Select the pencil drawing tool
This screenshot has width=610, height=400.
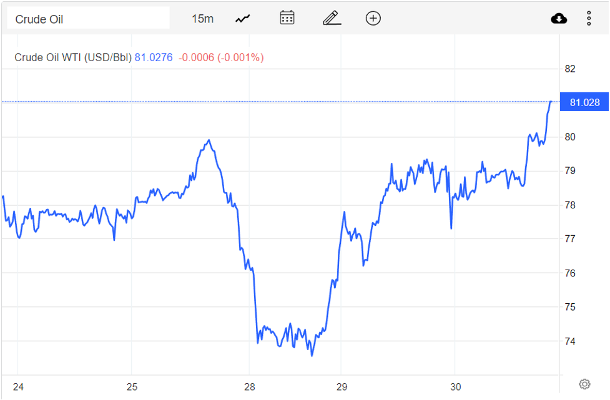coord(332,18)
